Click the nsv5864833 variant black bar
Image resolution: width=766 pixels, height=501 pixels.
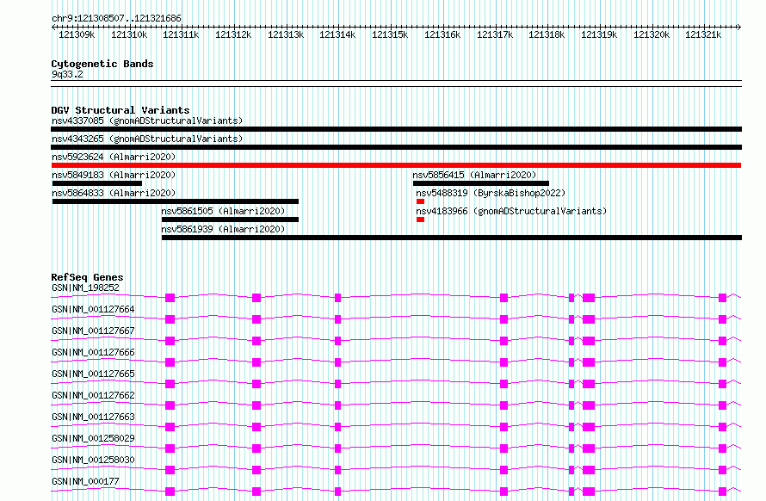pyautogui.click(x=176, y=202)
